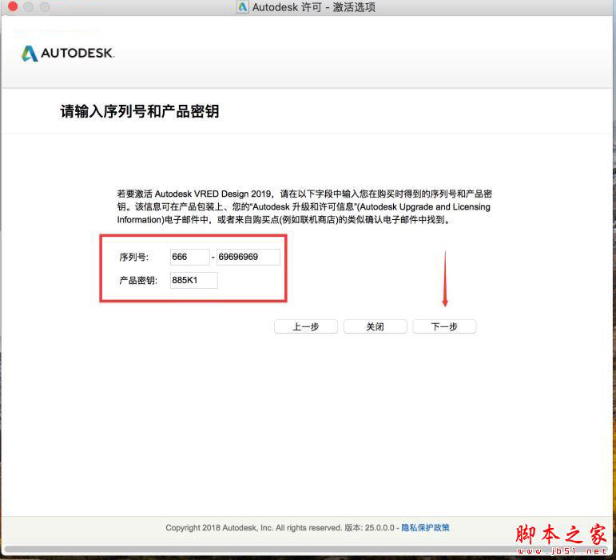
Task: Click the Autodesk icon in title bar
Action: (x=242, y=7)
